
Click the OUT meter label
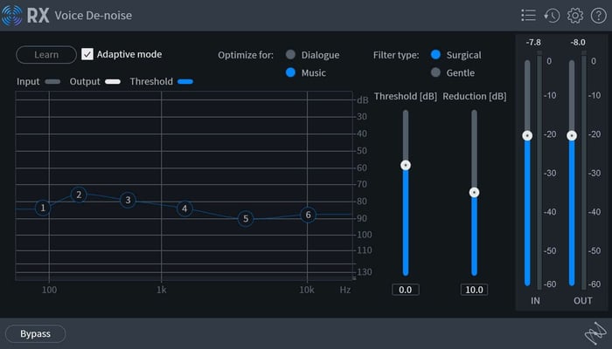tap(583, 301)
